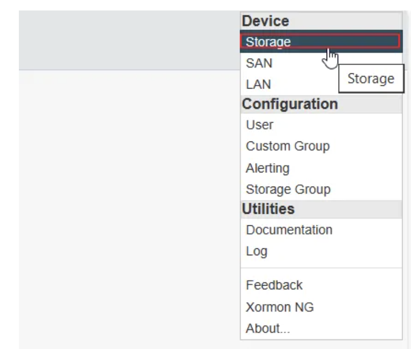This screenshot has width=411, height=349.
Task: Click the separator line above Feedback
Action: [x=321, y=268]
